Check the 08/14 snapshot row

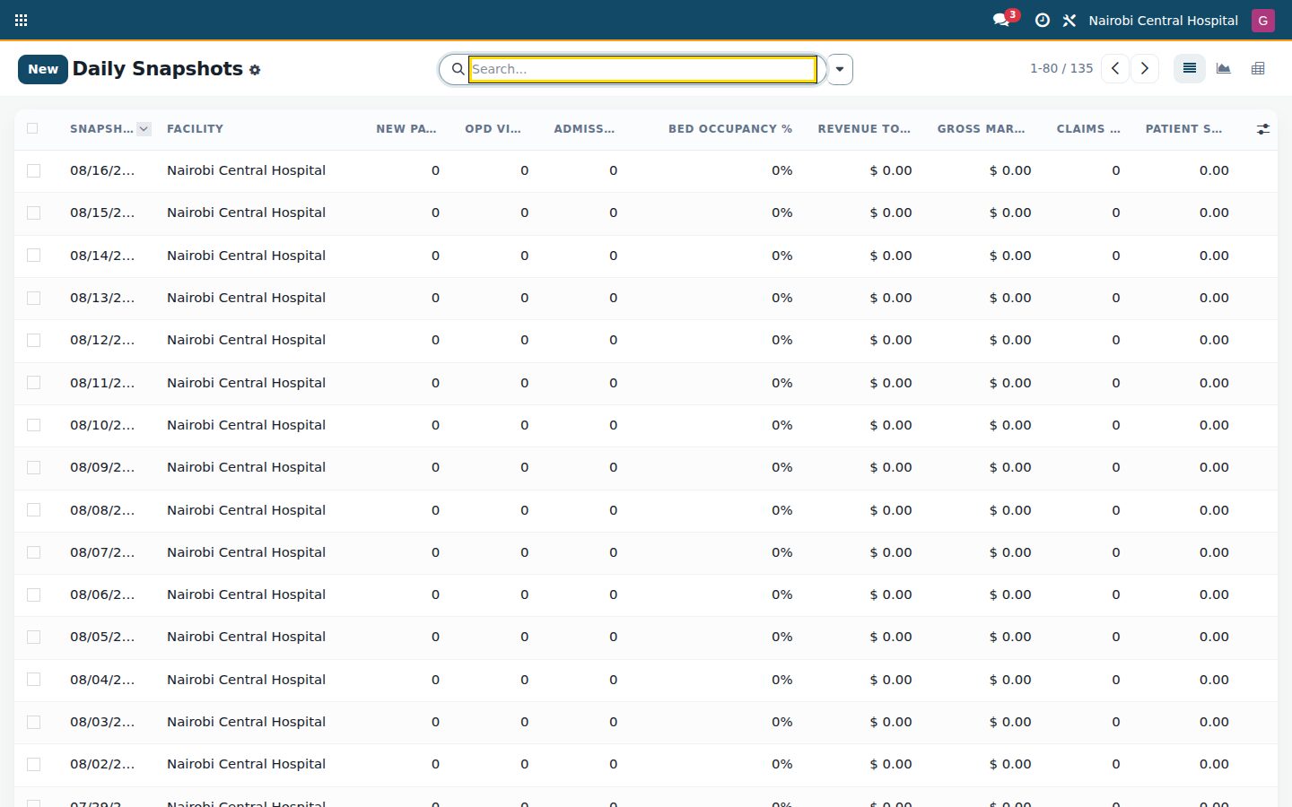34,256
